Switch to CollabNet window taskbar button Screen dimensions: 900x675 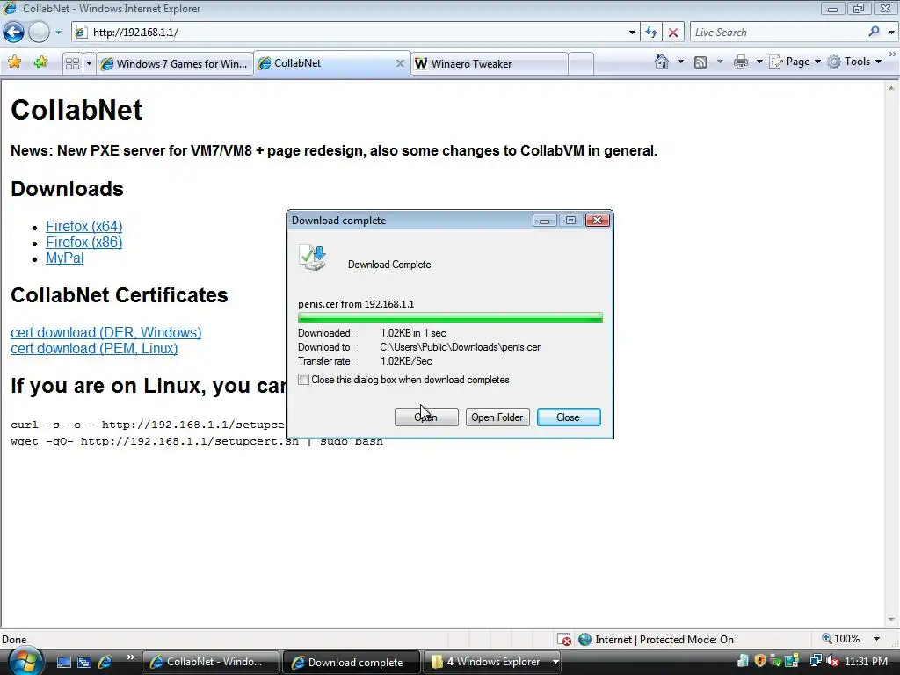pyautogui.click(x=210, y=662)
